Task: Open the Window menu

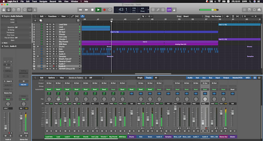Action: (75, 1)
